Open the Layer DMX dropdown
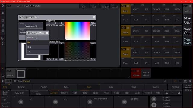Screen dimensions: 193x108 94,6
